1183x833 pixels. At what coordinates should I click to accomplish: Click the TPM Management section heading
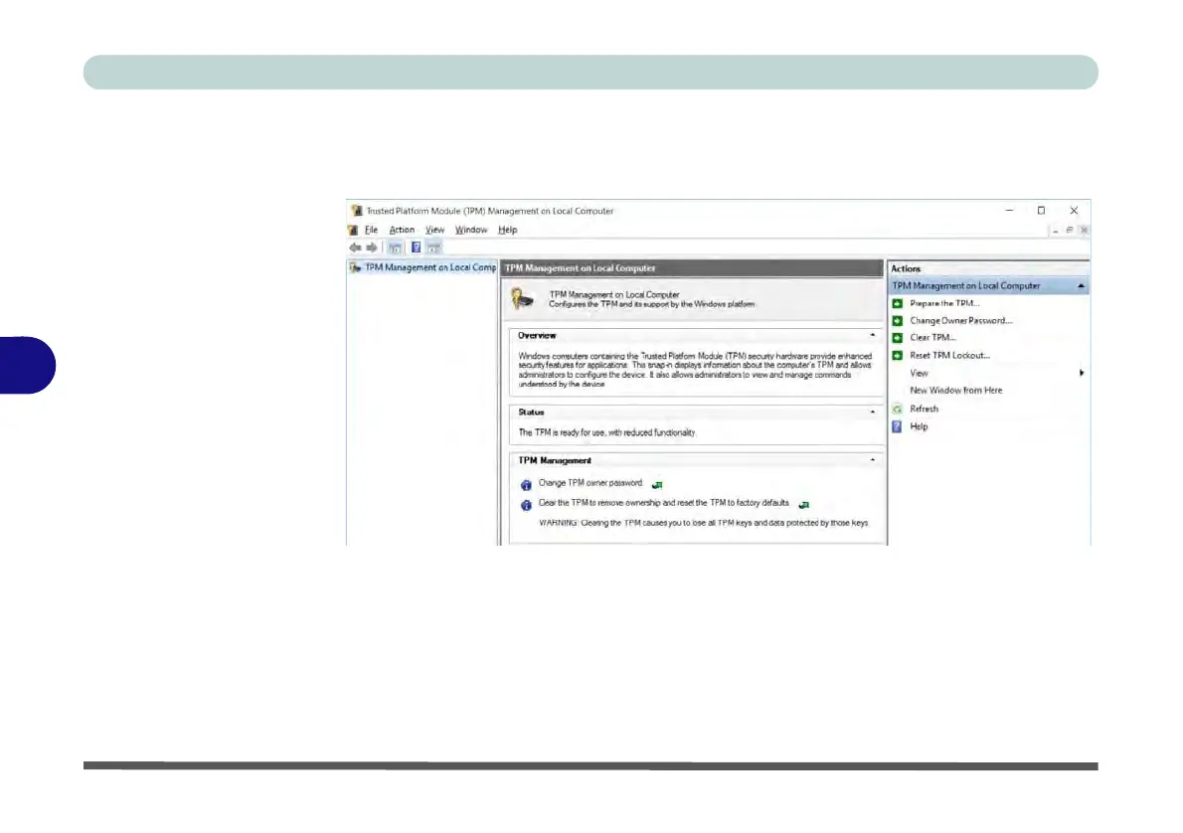coord(555,461)
